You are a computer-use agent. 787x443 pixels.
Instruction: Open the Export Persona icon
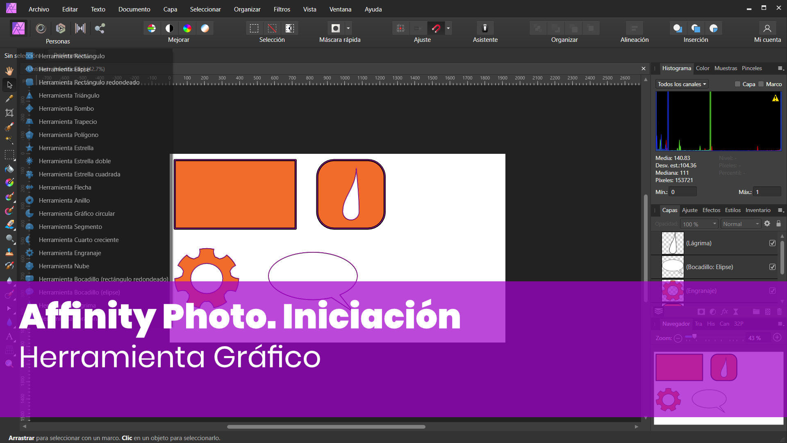tap(100, 28)
